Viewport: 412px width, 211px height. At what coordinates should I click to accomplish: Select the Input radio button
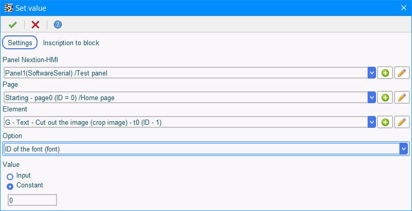[10, 177]
